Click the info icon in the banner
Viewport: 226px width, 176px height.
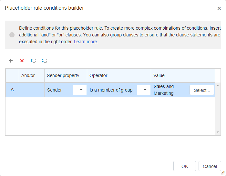tap(12, 35)
